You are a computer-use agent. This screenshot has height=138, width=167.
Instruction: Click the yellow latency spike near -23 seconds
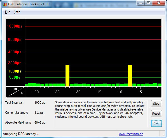pyautogui.click(x=67, y=76)
